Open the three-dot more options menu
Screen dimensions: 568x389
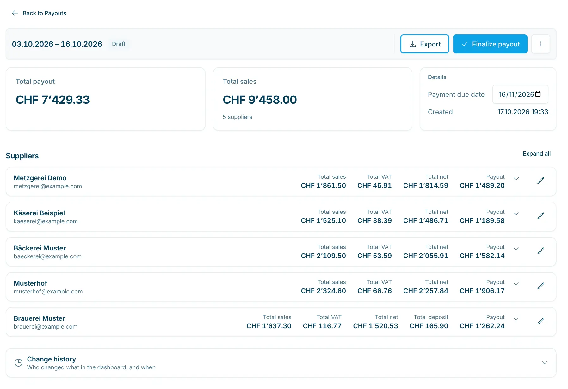coord(540,44)
